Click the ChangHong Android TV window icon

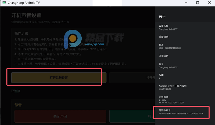tap(4, 3)
